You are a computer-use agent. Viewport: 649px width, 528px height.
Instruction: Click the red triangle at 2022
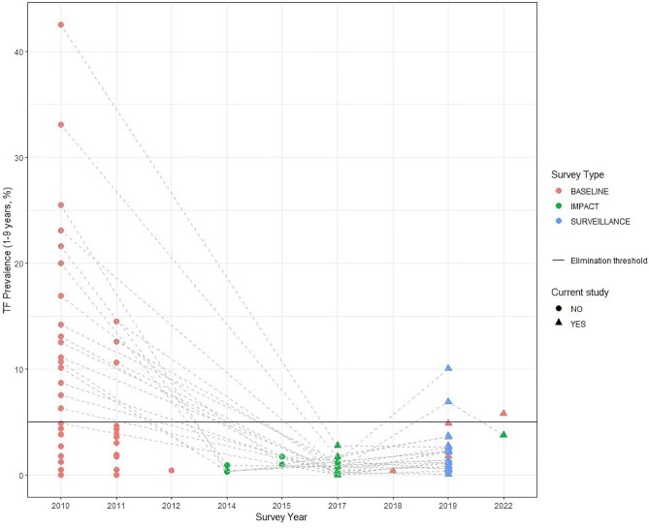click(503, 413)
